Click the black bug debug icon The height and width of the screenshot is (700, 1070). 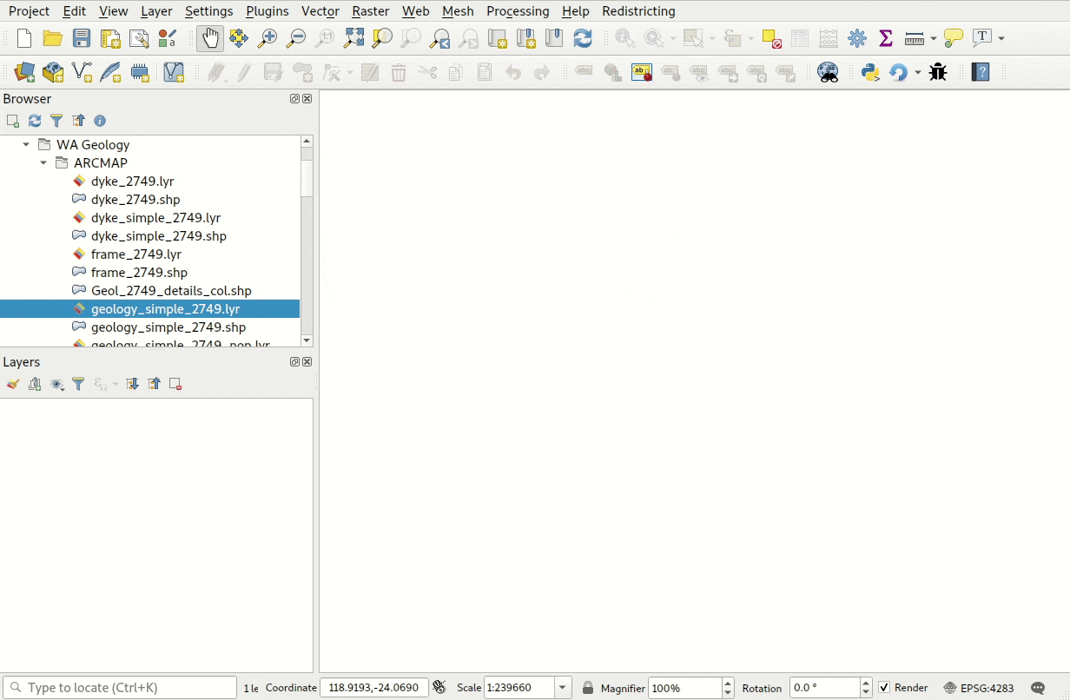[938, 72]
